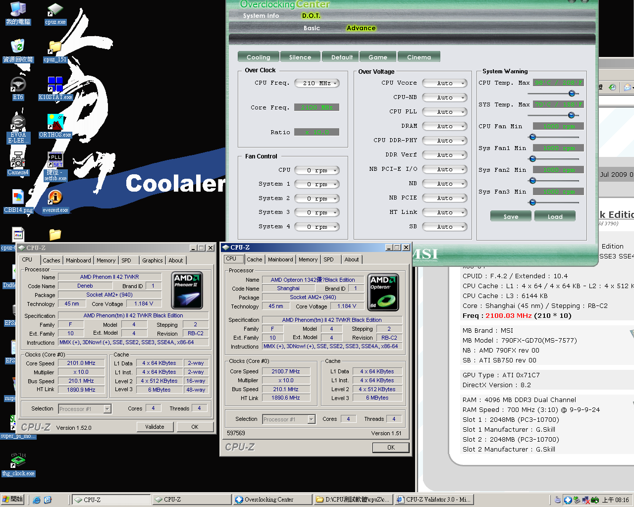
Task: Open CPU Vcore voltage dropdown
Action: (x=445, y=83)
